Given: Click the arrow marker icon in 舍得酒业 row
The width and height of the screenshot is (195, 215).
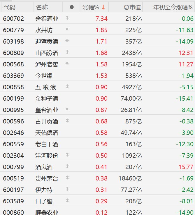Looking at the screenshot, I should [x=67, y=18].
